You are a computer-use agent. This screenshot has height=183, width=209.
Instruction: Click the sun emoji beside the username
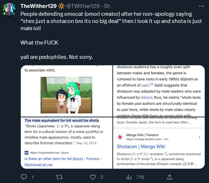pyautogui.click(x=61, y=6)
